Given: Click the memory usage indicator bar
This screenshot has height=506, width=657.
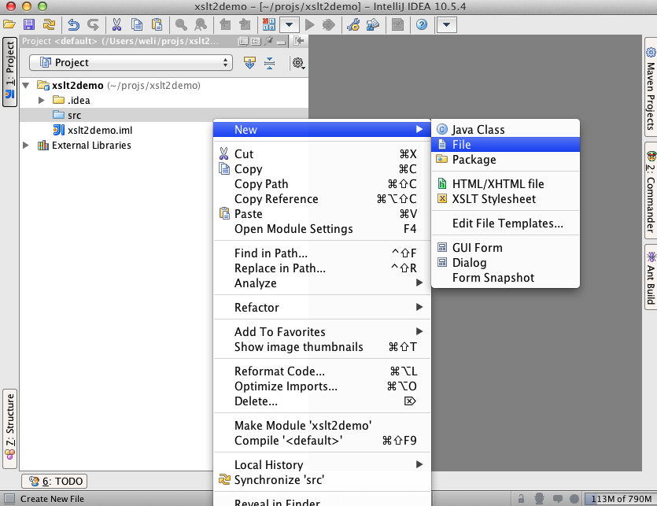Looking at the screenshot, I should point(620,499).
